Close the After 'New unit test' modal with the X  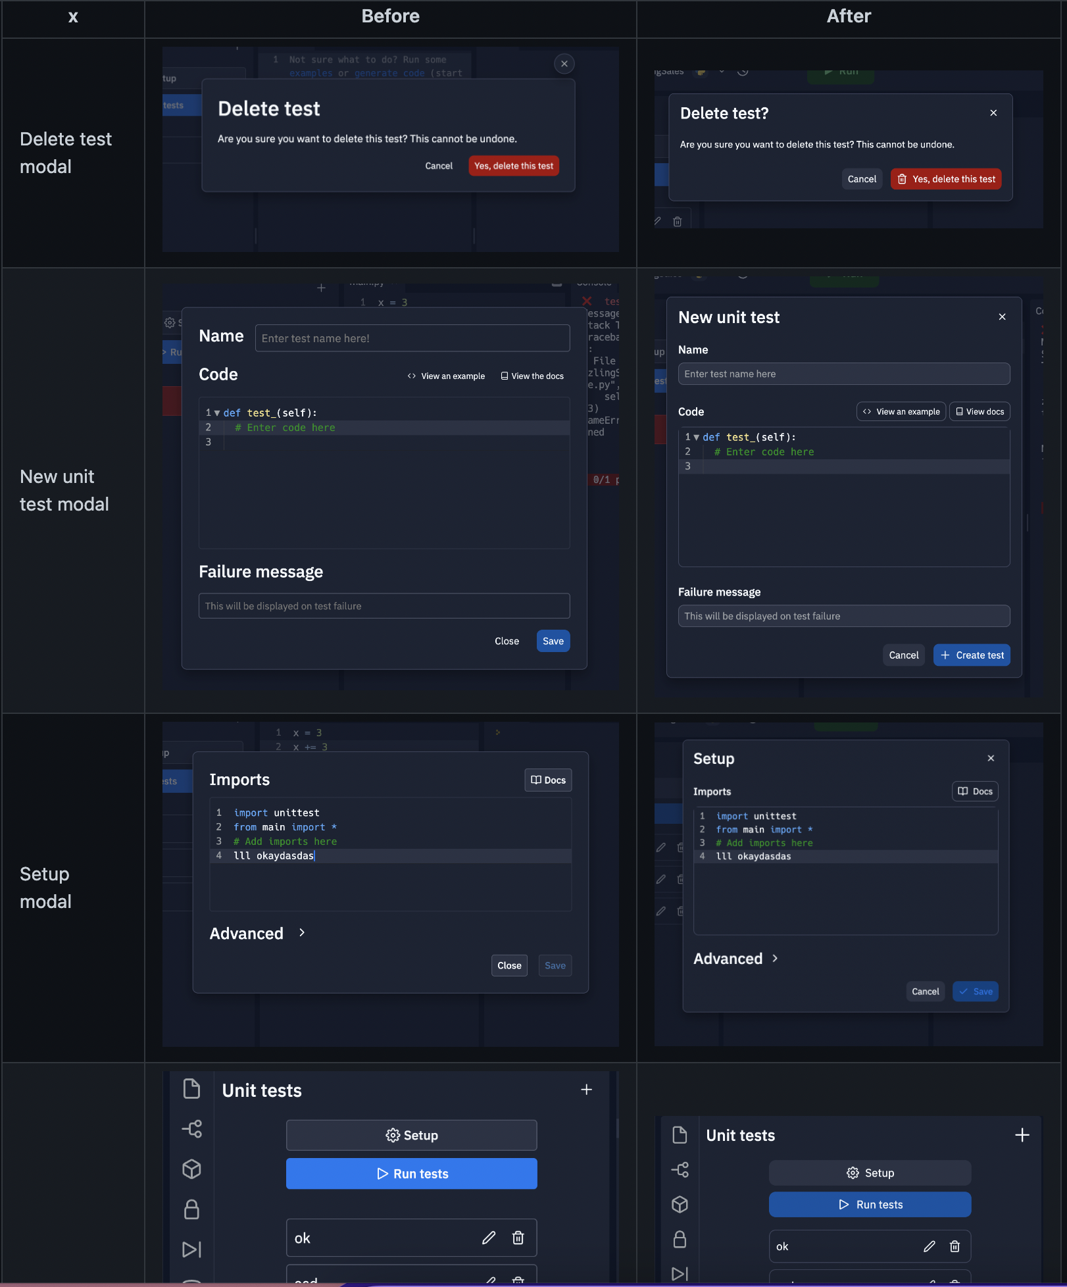[1002, 317]
